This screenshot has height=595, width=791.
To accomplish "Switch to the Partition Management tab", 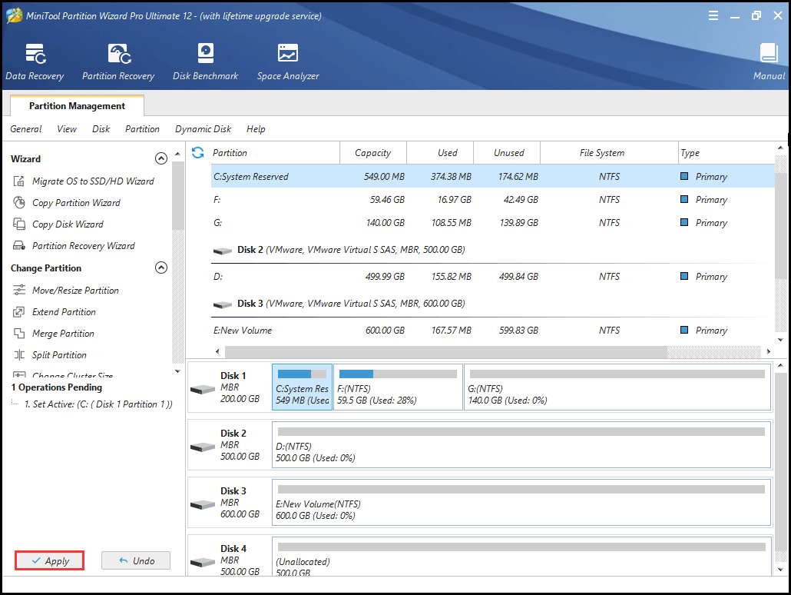I will pos(76,105).
